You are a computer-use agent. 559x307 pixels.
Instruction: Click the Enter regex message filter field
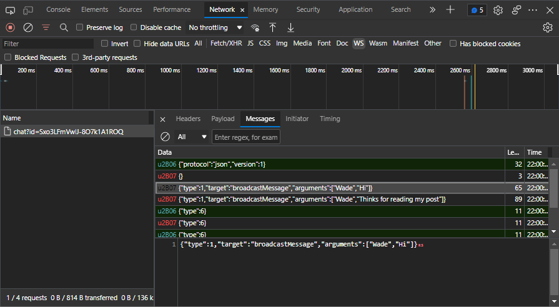246,137
